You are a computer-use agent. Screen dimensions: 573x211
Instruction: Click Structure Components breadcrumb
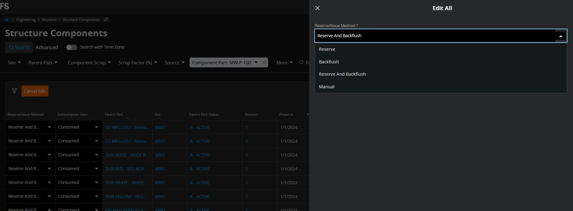click(81, 20)
